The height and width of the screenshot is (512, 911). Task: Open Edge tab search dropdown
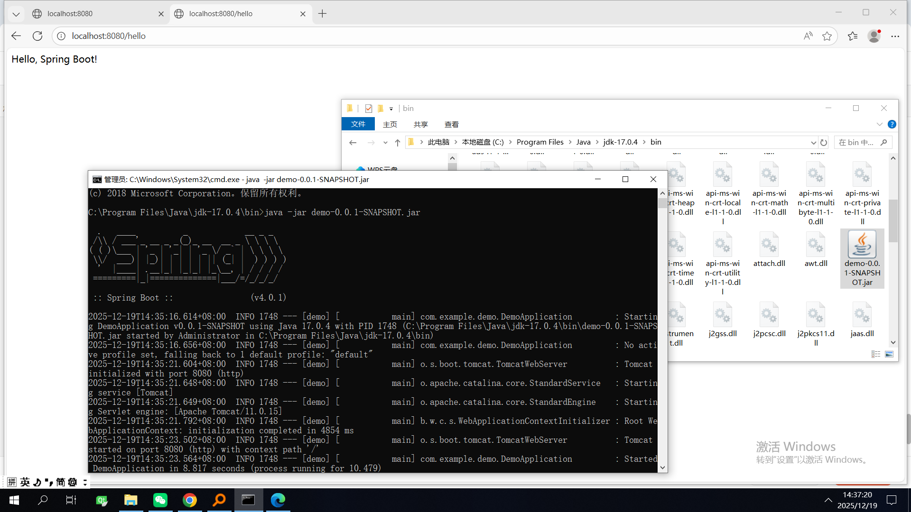coord(16,14)
